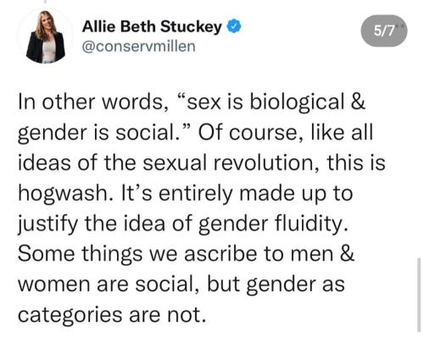The width and height of the screenshot is (424, 338).
Task: Tap the 5/7 image counter badge
Action: (x=384, y=30)
